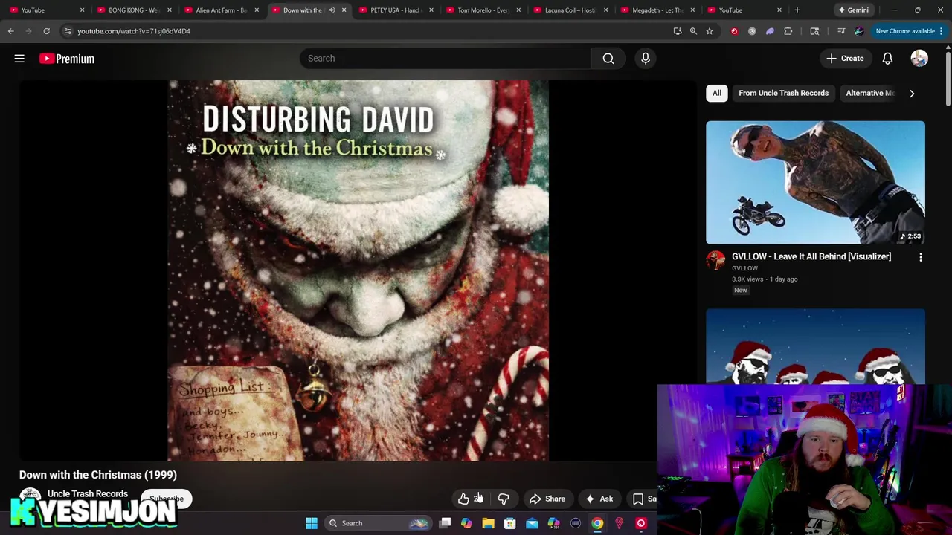Go to YouTube Premium home logo

[x=67, y=59]
